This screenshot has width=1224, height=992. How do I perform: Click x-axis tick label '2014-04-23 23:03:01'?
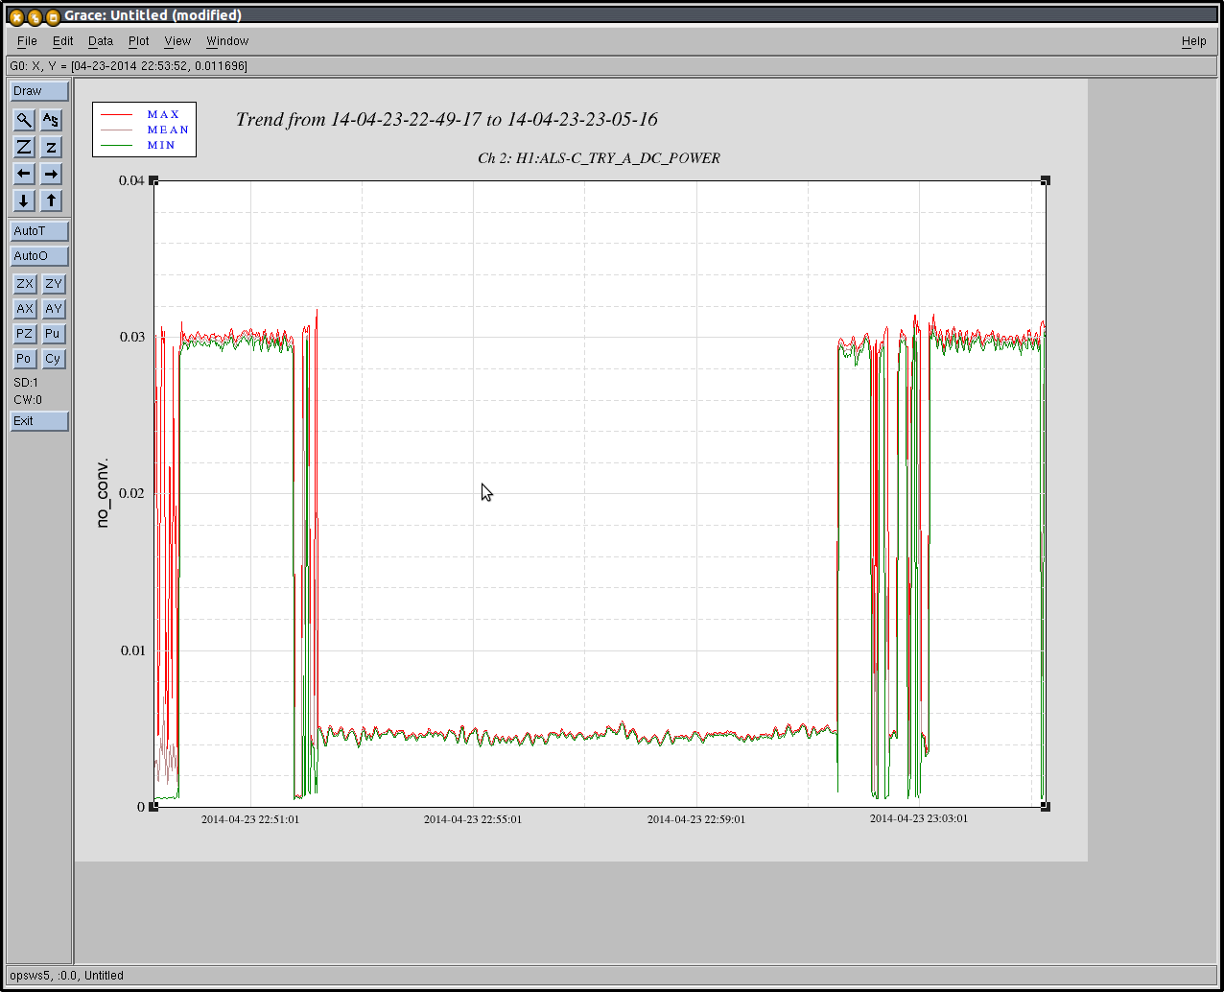pos(919,818)
